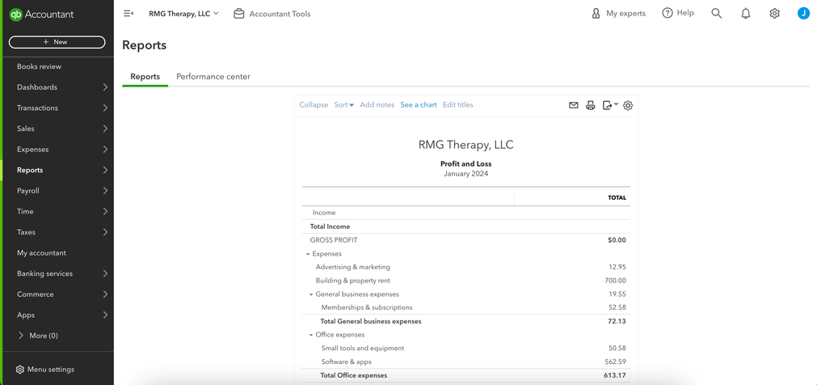Open Accountant Tools briefcase menu
This screenshot has width=817, height=385.
pyautogui.click(x=272, y=14)
